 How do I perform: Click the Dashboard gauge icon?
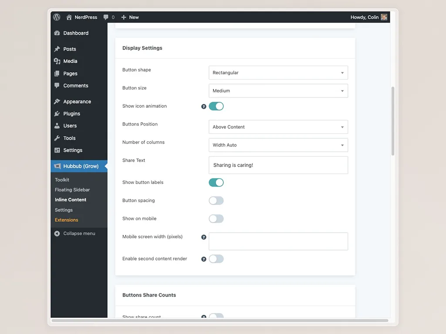pos(57,33)
